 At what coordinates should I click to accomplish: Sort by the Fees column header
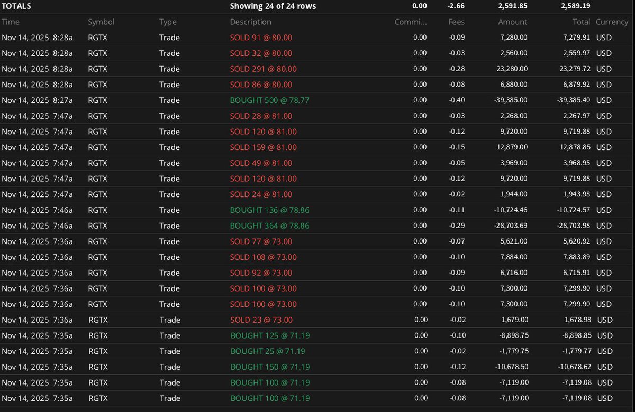click(x=457, y=22)
